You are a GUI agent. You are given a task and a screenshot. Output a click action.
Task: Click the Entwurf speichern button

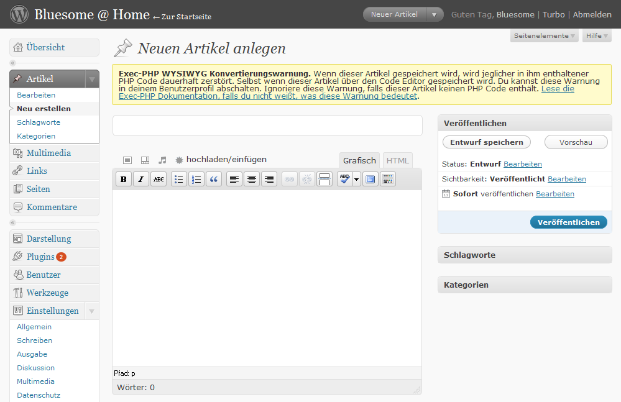click(487, 142)
